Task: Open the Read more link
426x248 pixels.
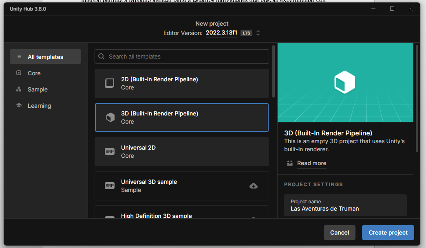Action: [x=311, y=163]
